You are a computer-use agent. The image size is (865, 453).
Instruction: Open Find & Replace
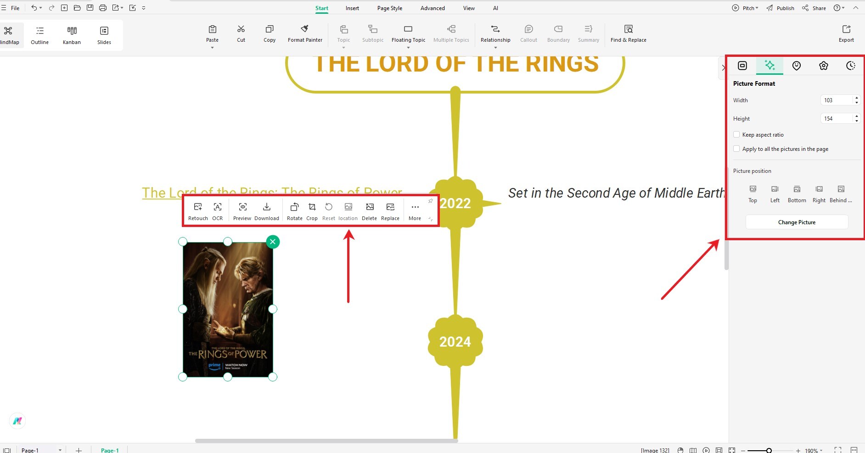pos(629,34)
